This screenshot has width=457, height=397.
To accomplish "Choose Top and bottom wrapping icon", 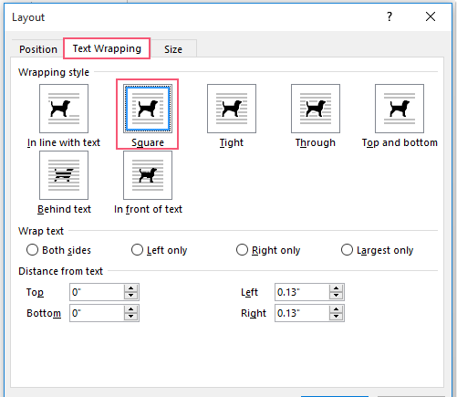I will (x=400, y=109).
